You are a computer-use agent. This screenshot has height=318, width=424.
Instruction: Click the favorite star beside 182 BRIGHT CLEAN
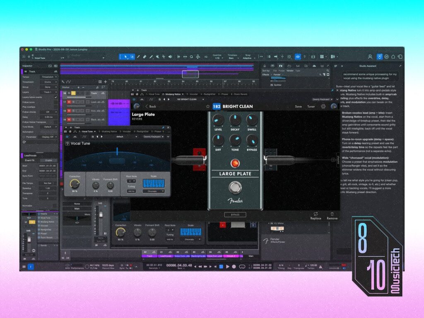(x=208, y=106)
